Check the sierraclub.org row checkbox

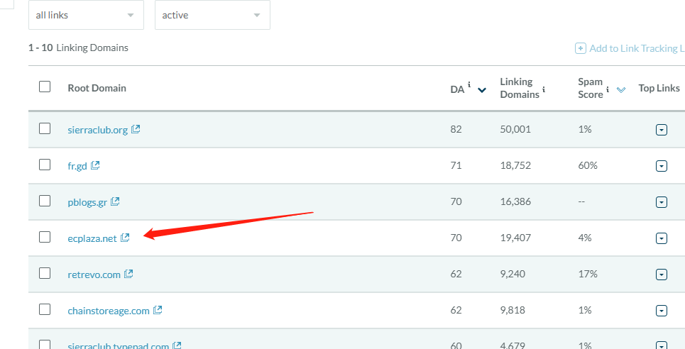(45, 128)
